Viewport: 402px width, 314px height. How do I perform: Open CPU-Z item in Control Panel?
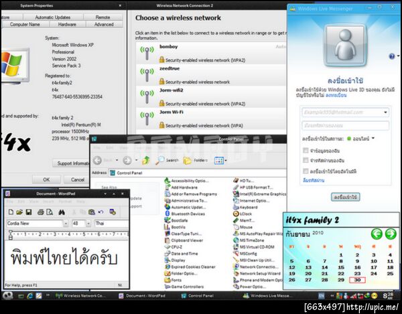[174, 247]
